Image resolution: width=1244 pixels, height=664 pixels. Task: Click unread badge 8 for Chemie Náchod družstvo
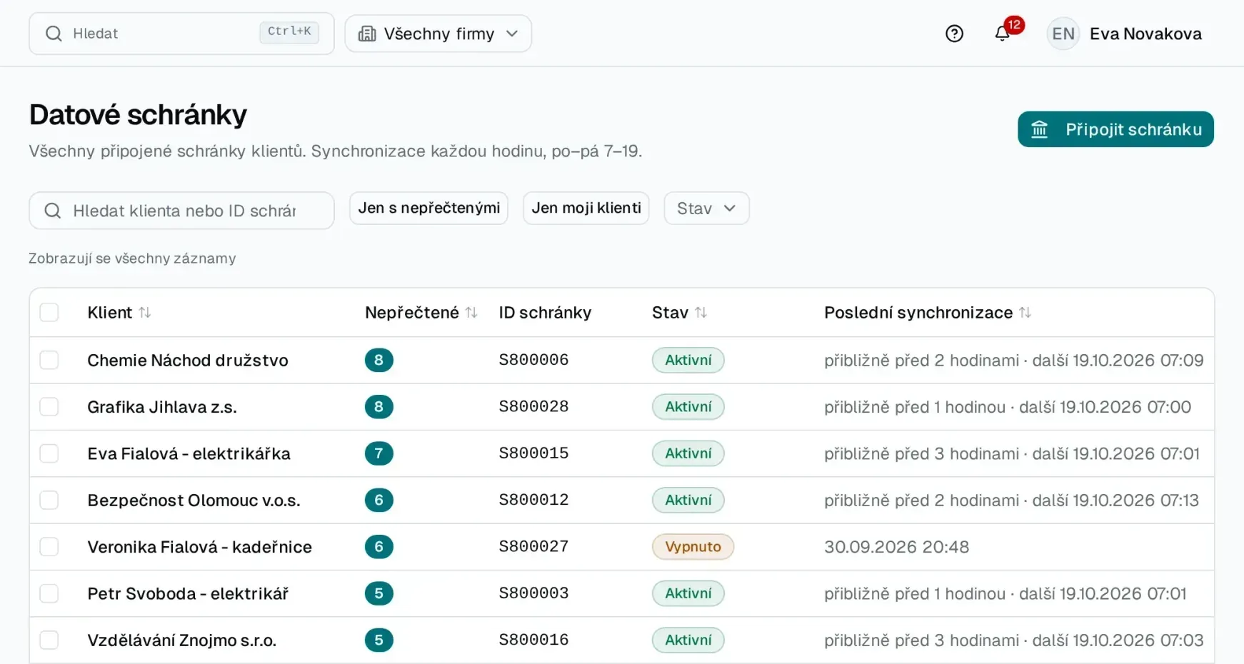[378, 360]
